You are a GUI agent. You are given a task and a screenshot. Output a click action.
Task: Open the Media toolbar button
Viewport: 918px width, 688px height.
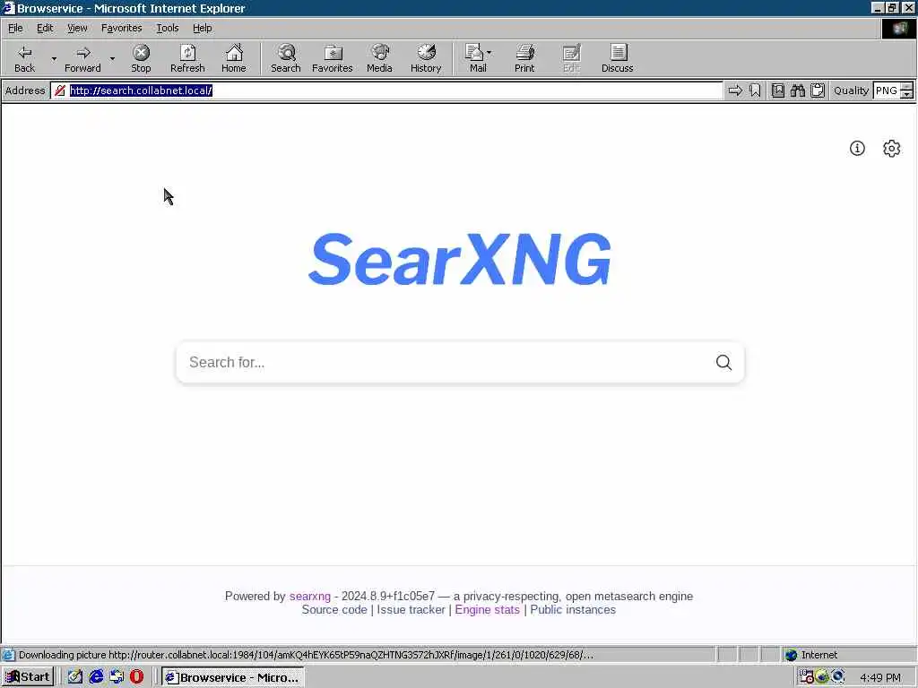(x=379, y=58)
